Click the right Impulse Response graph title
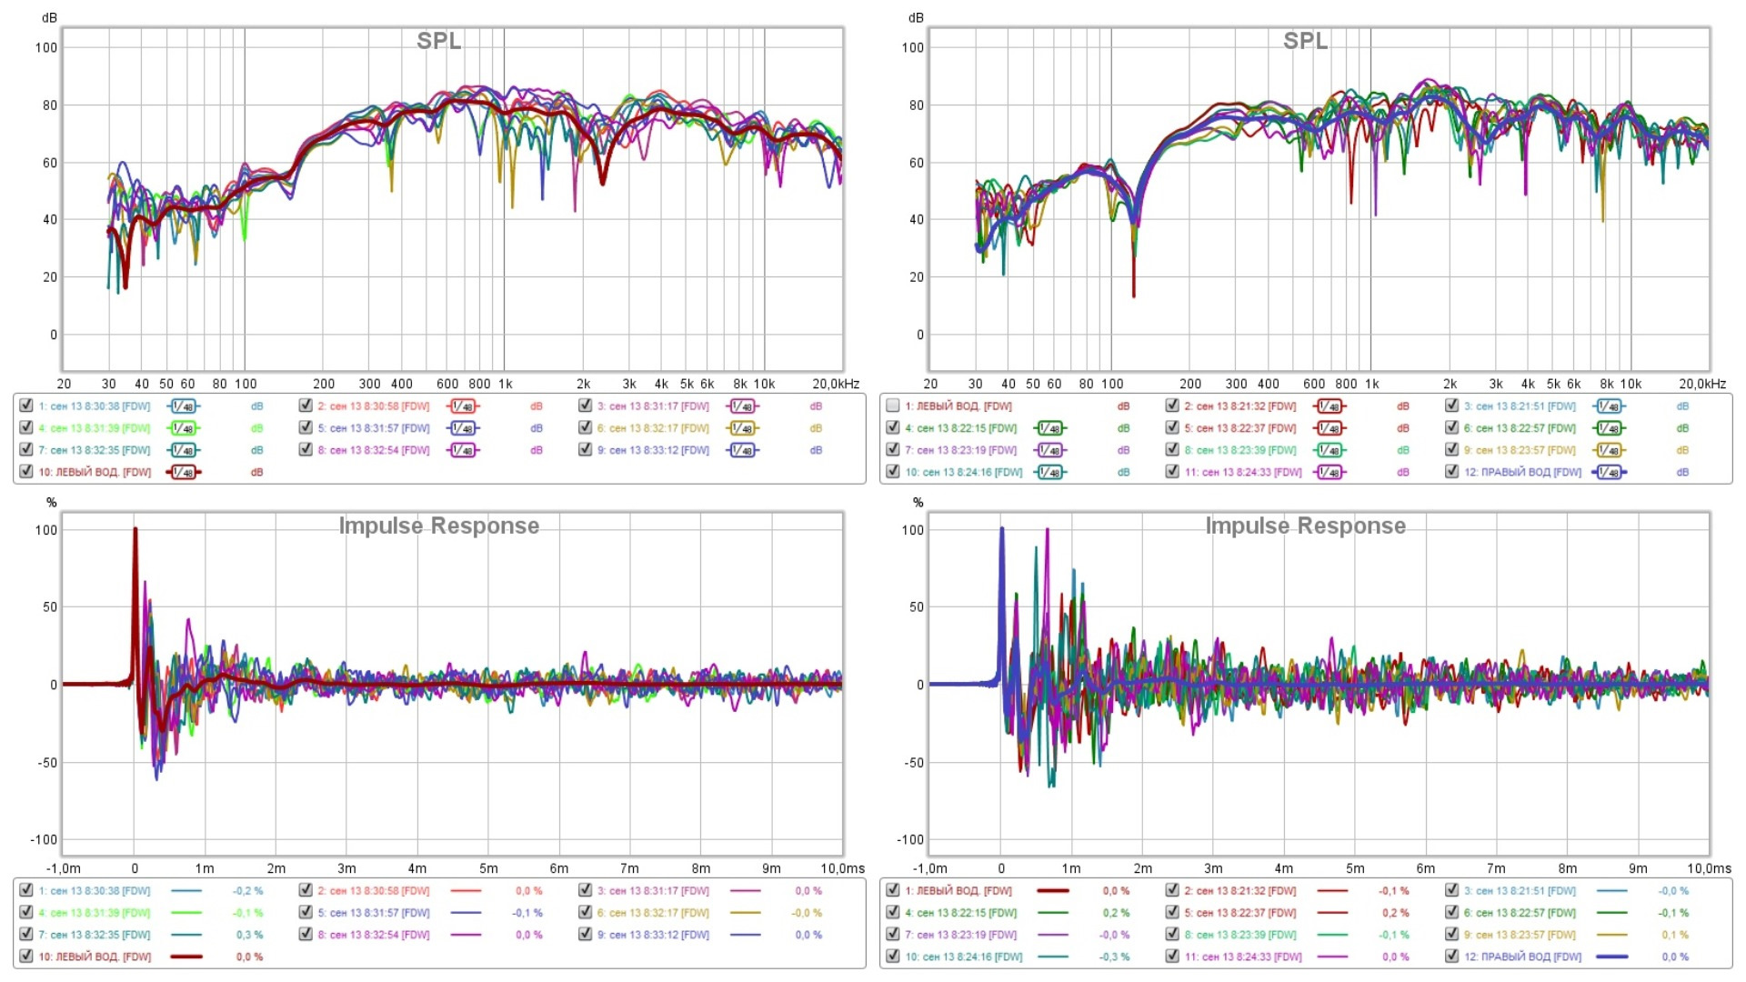Image resolution: width=1746 pixels, height=982 pixels. [1305, 526]
